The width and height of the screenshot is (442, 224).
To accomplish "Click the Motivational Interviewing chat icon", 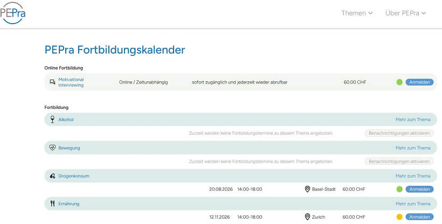I will point(52,82).
